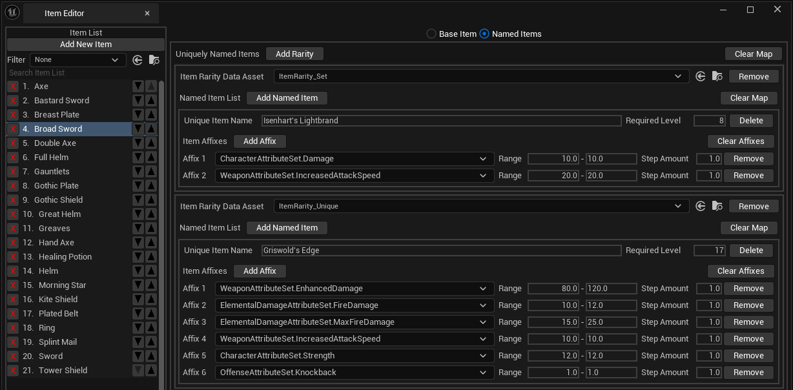
Task: Move Hand Axe down arrow
Action: (138, 243)
